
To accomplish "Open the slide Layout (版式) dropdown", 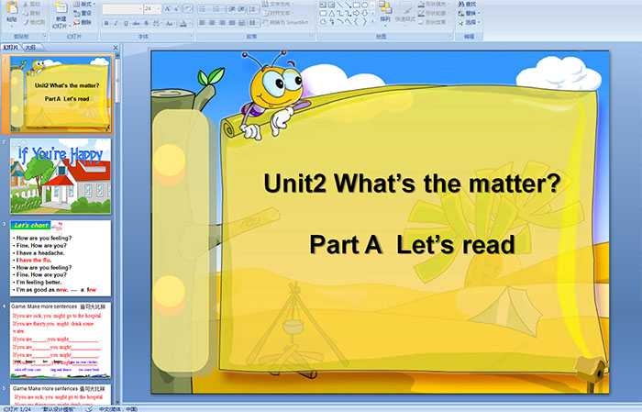I will pos(84,4).
